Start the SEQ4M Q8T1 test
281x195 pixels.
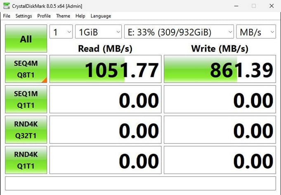coord(26,69)
